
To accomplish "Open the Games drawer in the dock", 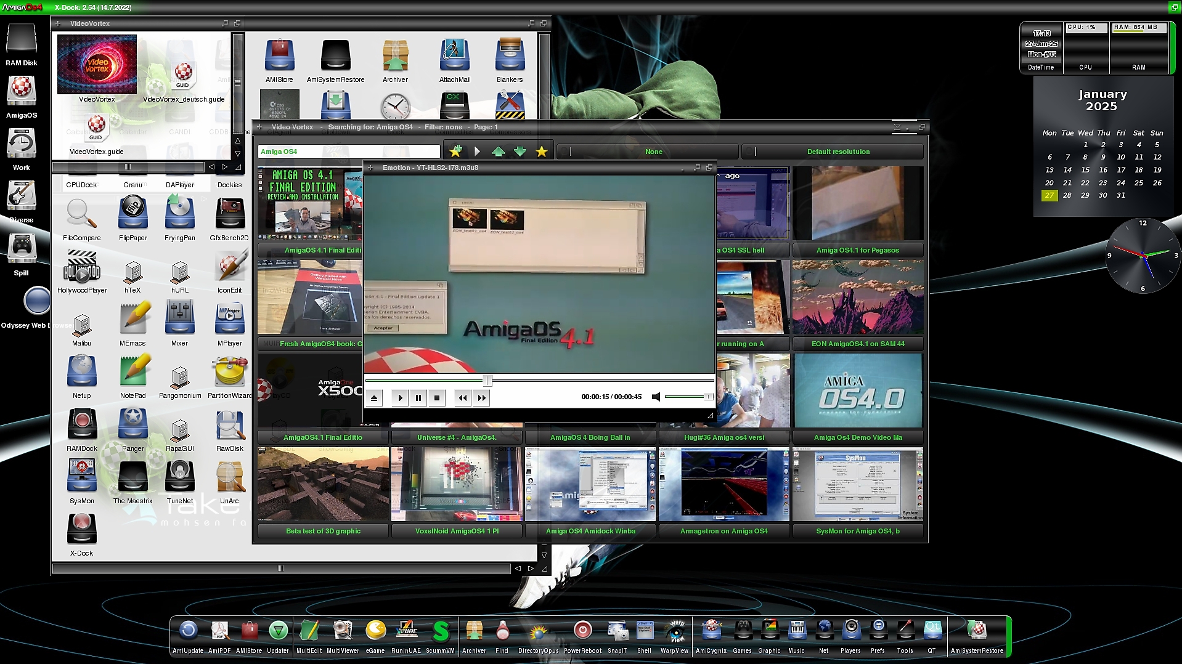I will [x=742, y=630].
